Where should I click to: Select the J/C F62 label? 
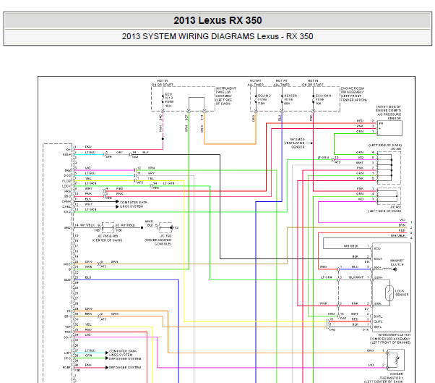click(165, 236)
